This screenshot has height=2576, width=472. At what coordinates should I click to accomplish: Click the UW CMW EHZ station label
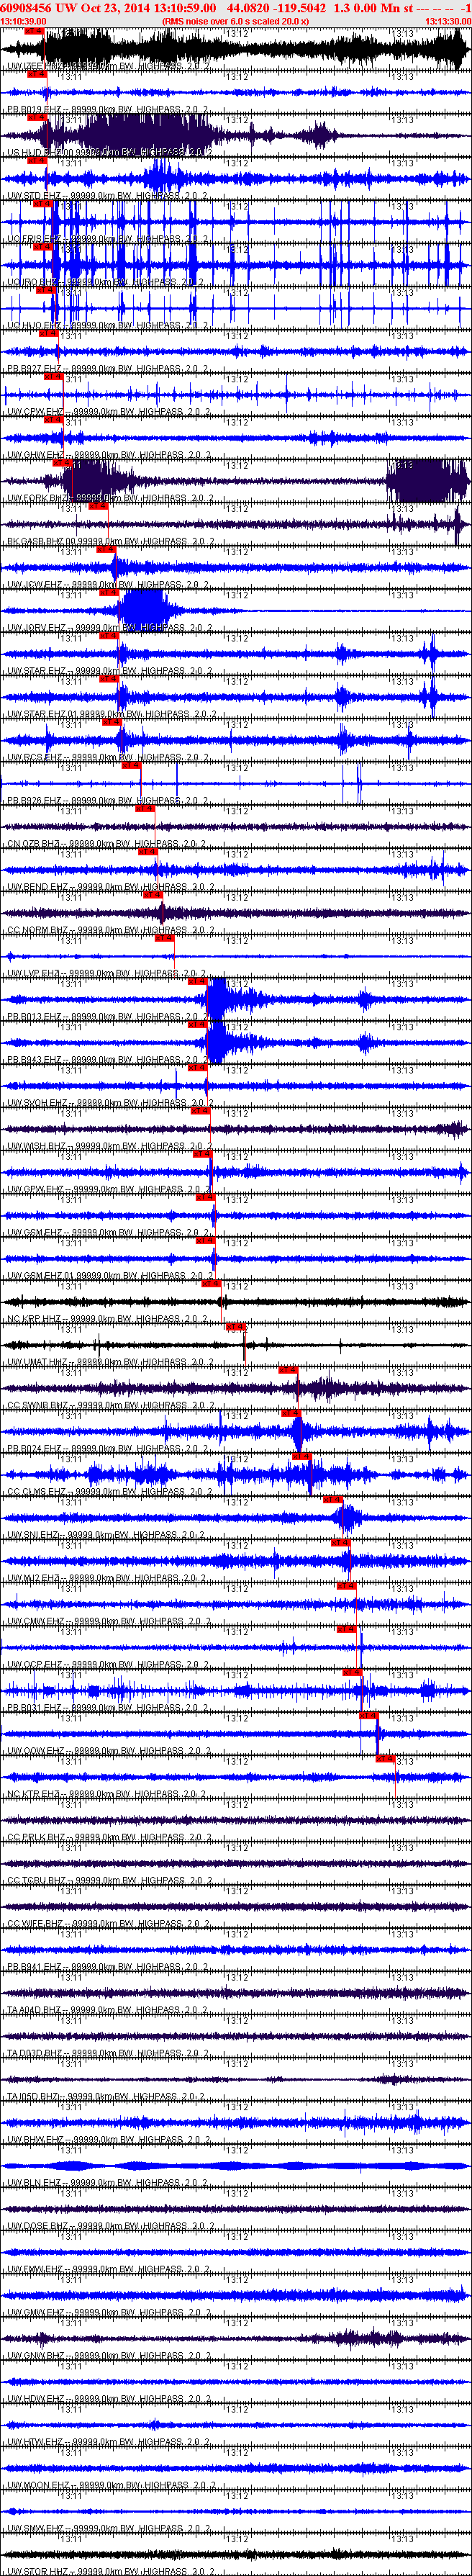pyautogui.click(x=108, y=1621)
